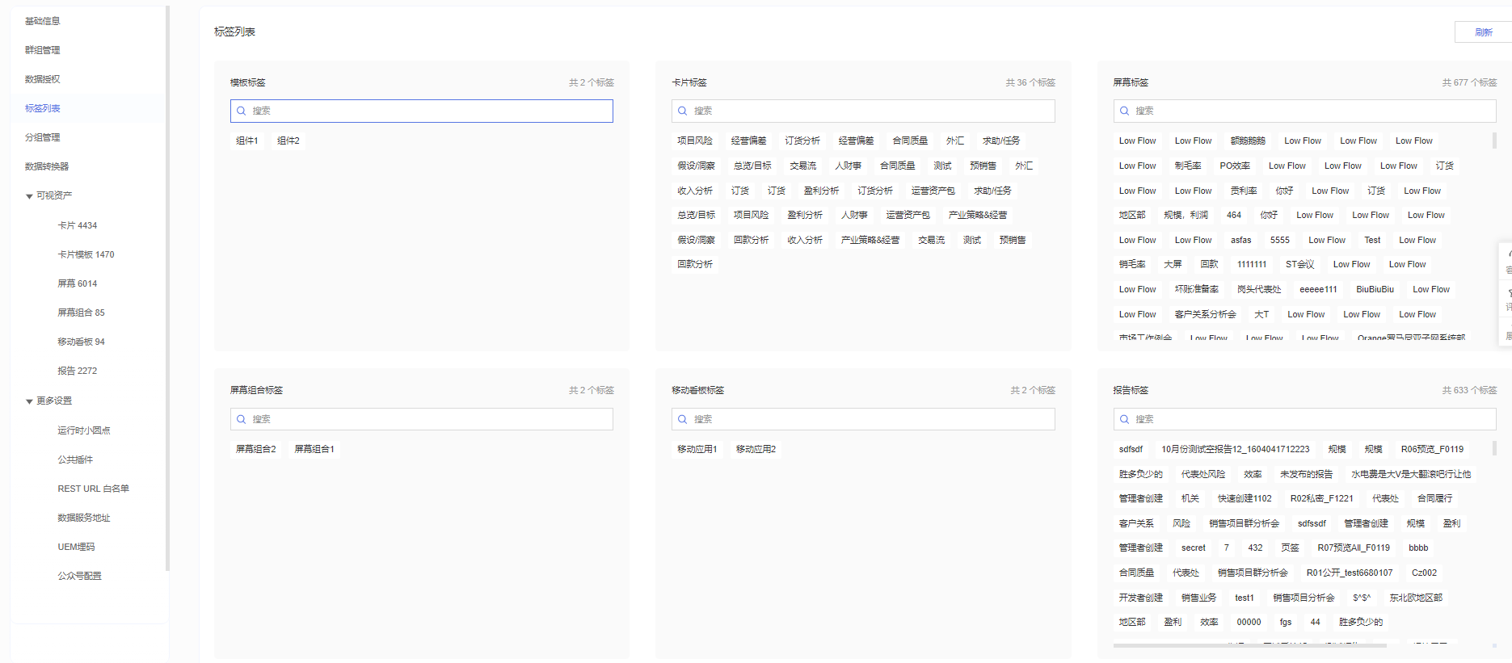Click the sdfsdf report tag
The image size is (1512, 663).
click(x=1131, y=449)
